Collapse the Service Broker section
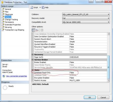This screenshot has width=113, height=102. [x=32, y=60]
